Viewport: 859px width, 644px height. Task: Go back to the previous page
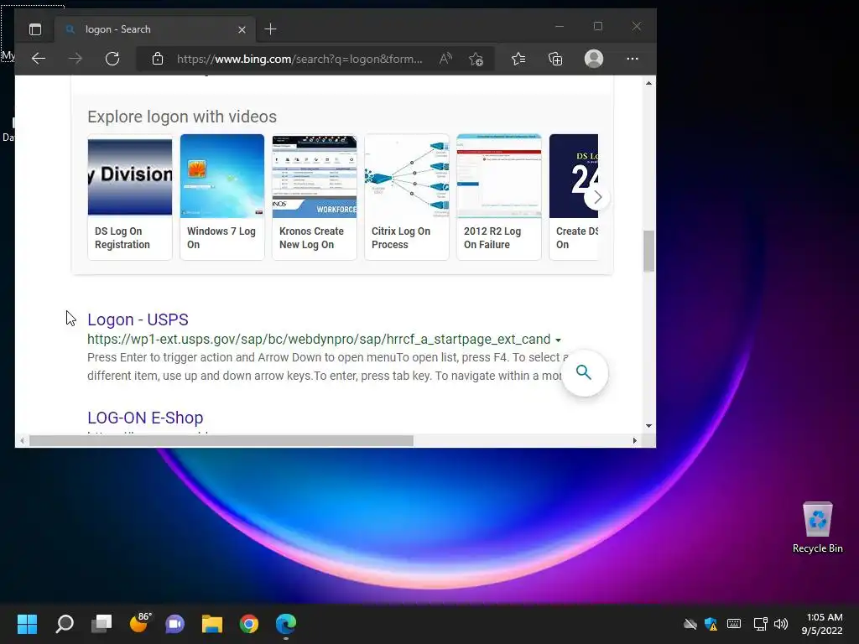pyautogui.click(x=39, y=59)
